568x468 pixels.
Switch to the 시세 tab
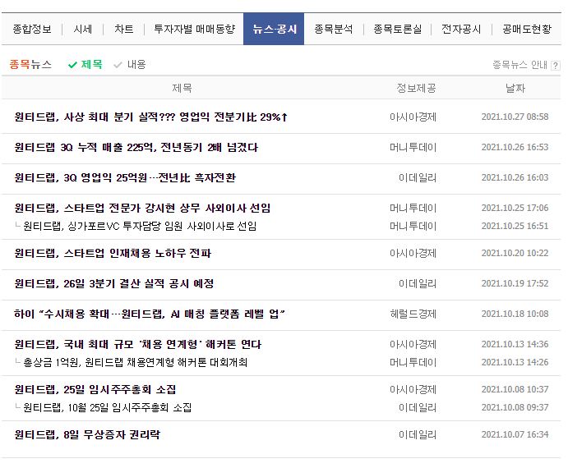pyautogui.click(x=82, y=29)
